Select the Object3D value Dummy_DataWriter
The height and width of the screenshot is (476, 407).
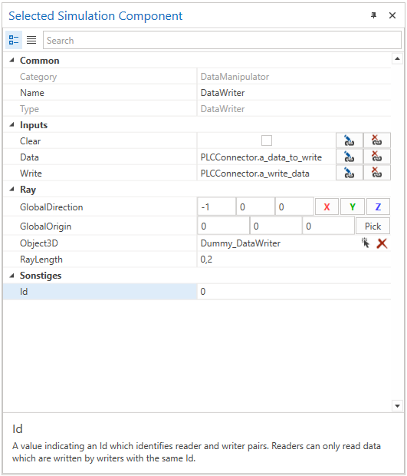coord(241,243)
